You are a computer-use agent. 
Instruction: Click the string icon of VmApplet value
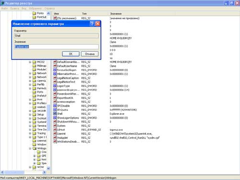pos(55,138)
